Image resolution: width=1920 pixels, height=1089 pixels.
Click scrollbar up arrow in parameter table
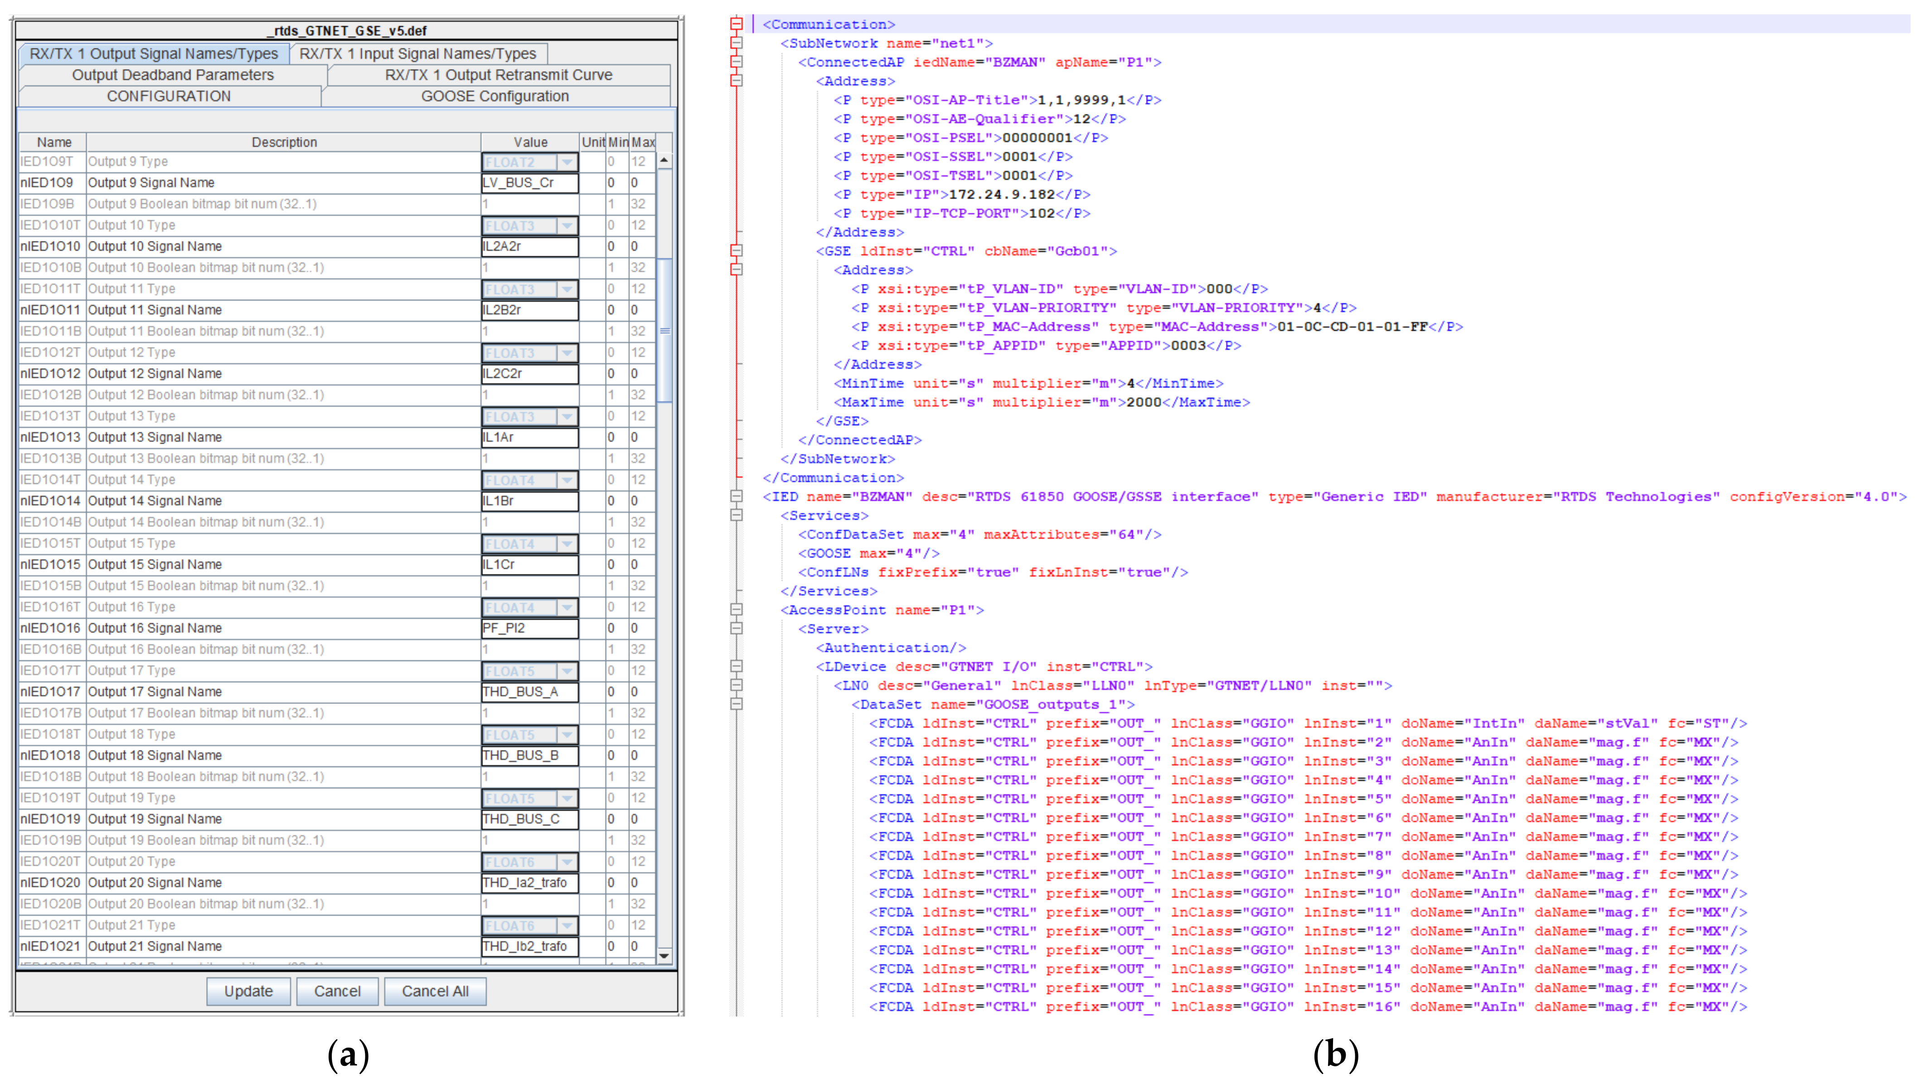click(664, 161)
